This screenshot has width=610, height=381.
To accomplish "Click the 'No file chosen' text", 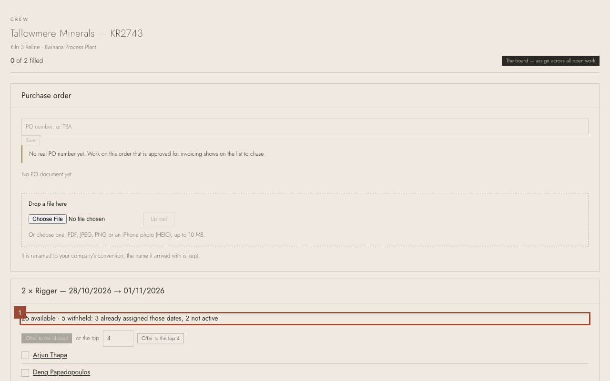I will (87, 219).
